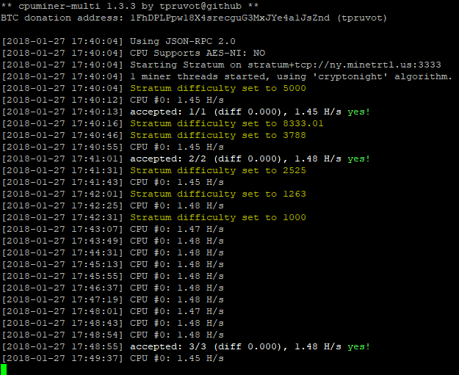Click the 17:45:55 CPU #0 line
459x375 pixels.
pos(112,276)
